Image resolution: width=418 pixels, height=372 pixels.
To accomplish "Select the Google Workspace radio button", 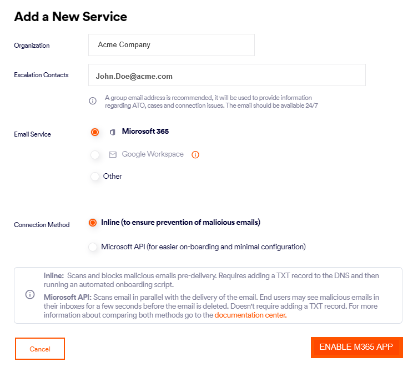I will pyautogui.click(x=95, y=154).
